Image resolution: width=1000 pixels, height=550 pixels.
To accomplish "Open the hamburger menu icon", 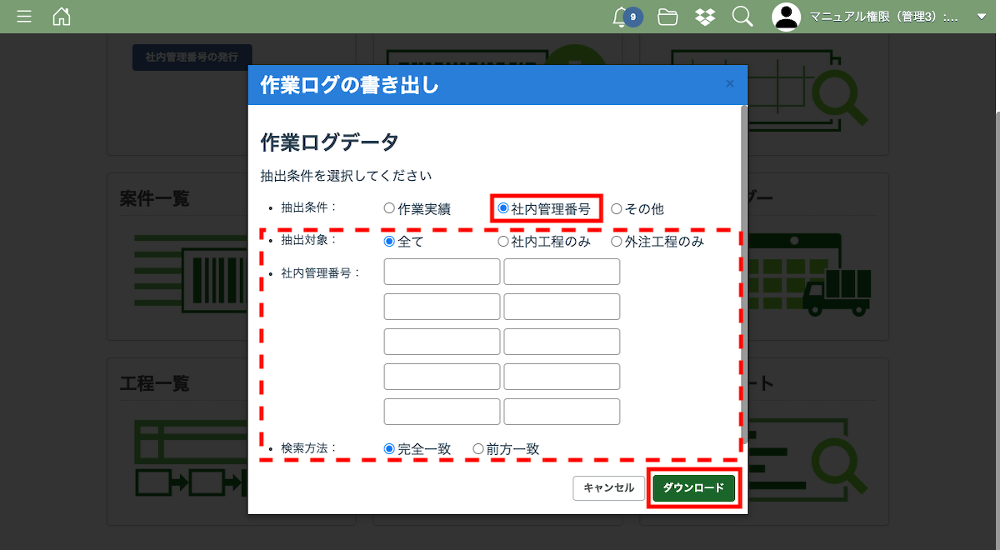I will [x=24, y=17].
